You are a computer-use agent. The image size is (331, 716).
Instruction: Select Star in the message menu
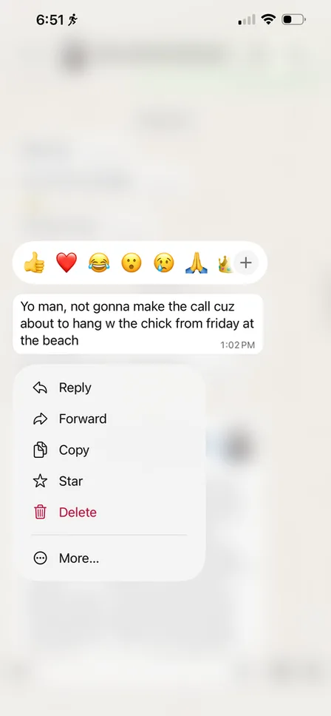(109, 481)
